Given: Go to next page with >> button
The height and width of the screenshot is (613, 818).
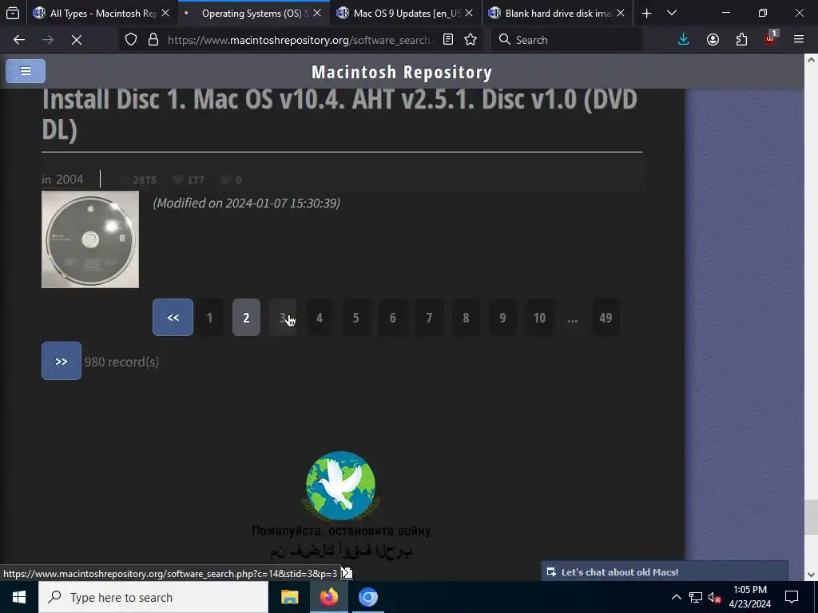Looking at the screenshot, I should 61,361.
